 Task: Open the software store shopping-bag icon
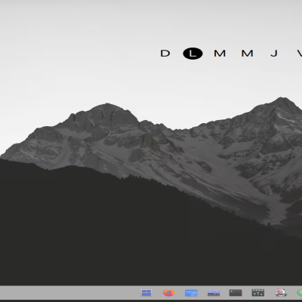click(x=191, y=293)
